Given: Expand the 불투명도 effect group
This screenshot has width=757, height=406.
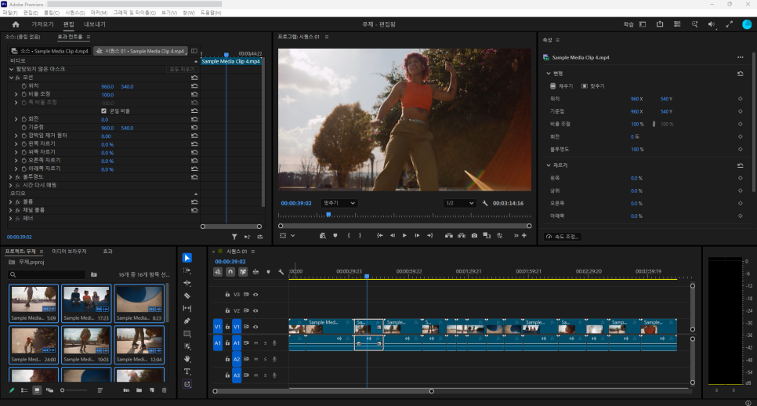Looking at the screenshot, I should [x=11, y=177].
